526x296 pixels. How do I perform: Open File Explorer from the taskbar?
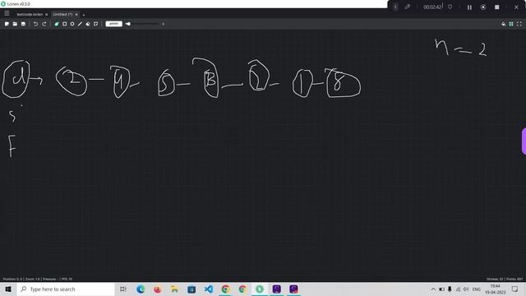tap(174, 289)
